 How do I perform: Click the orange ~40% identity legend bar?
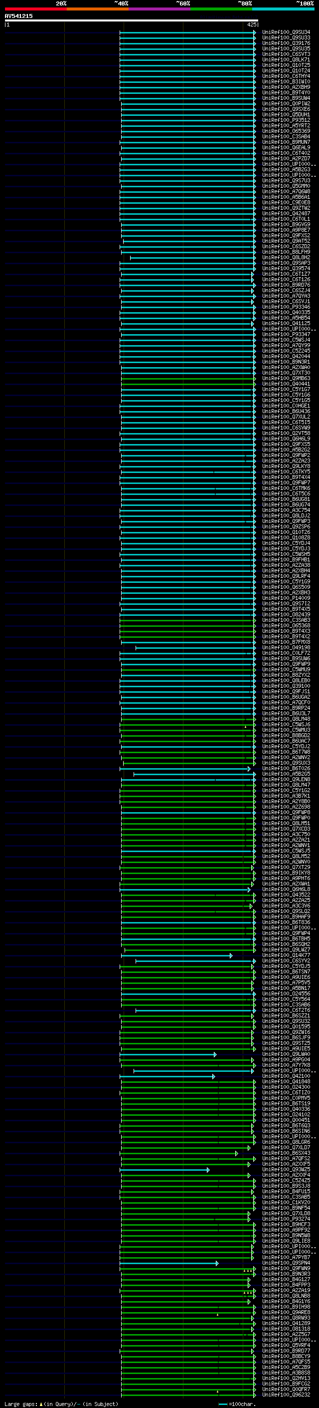(98, 9)
